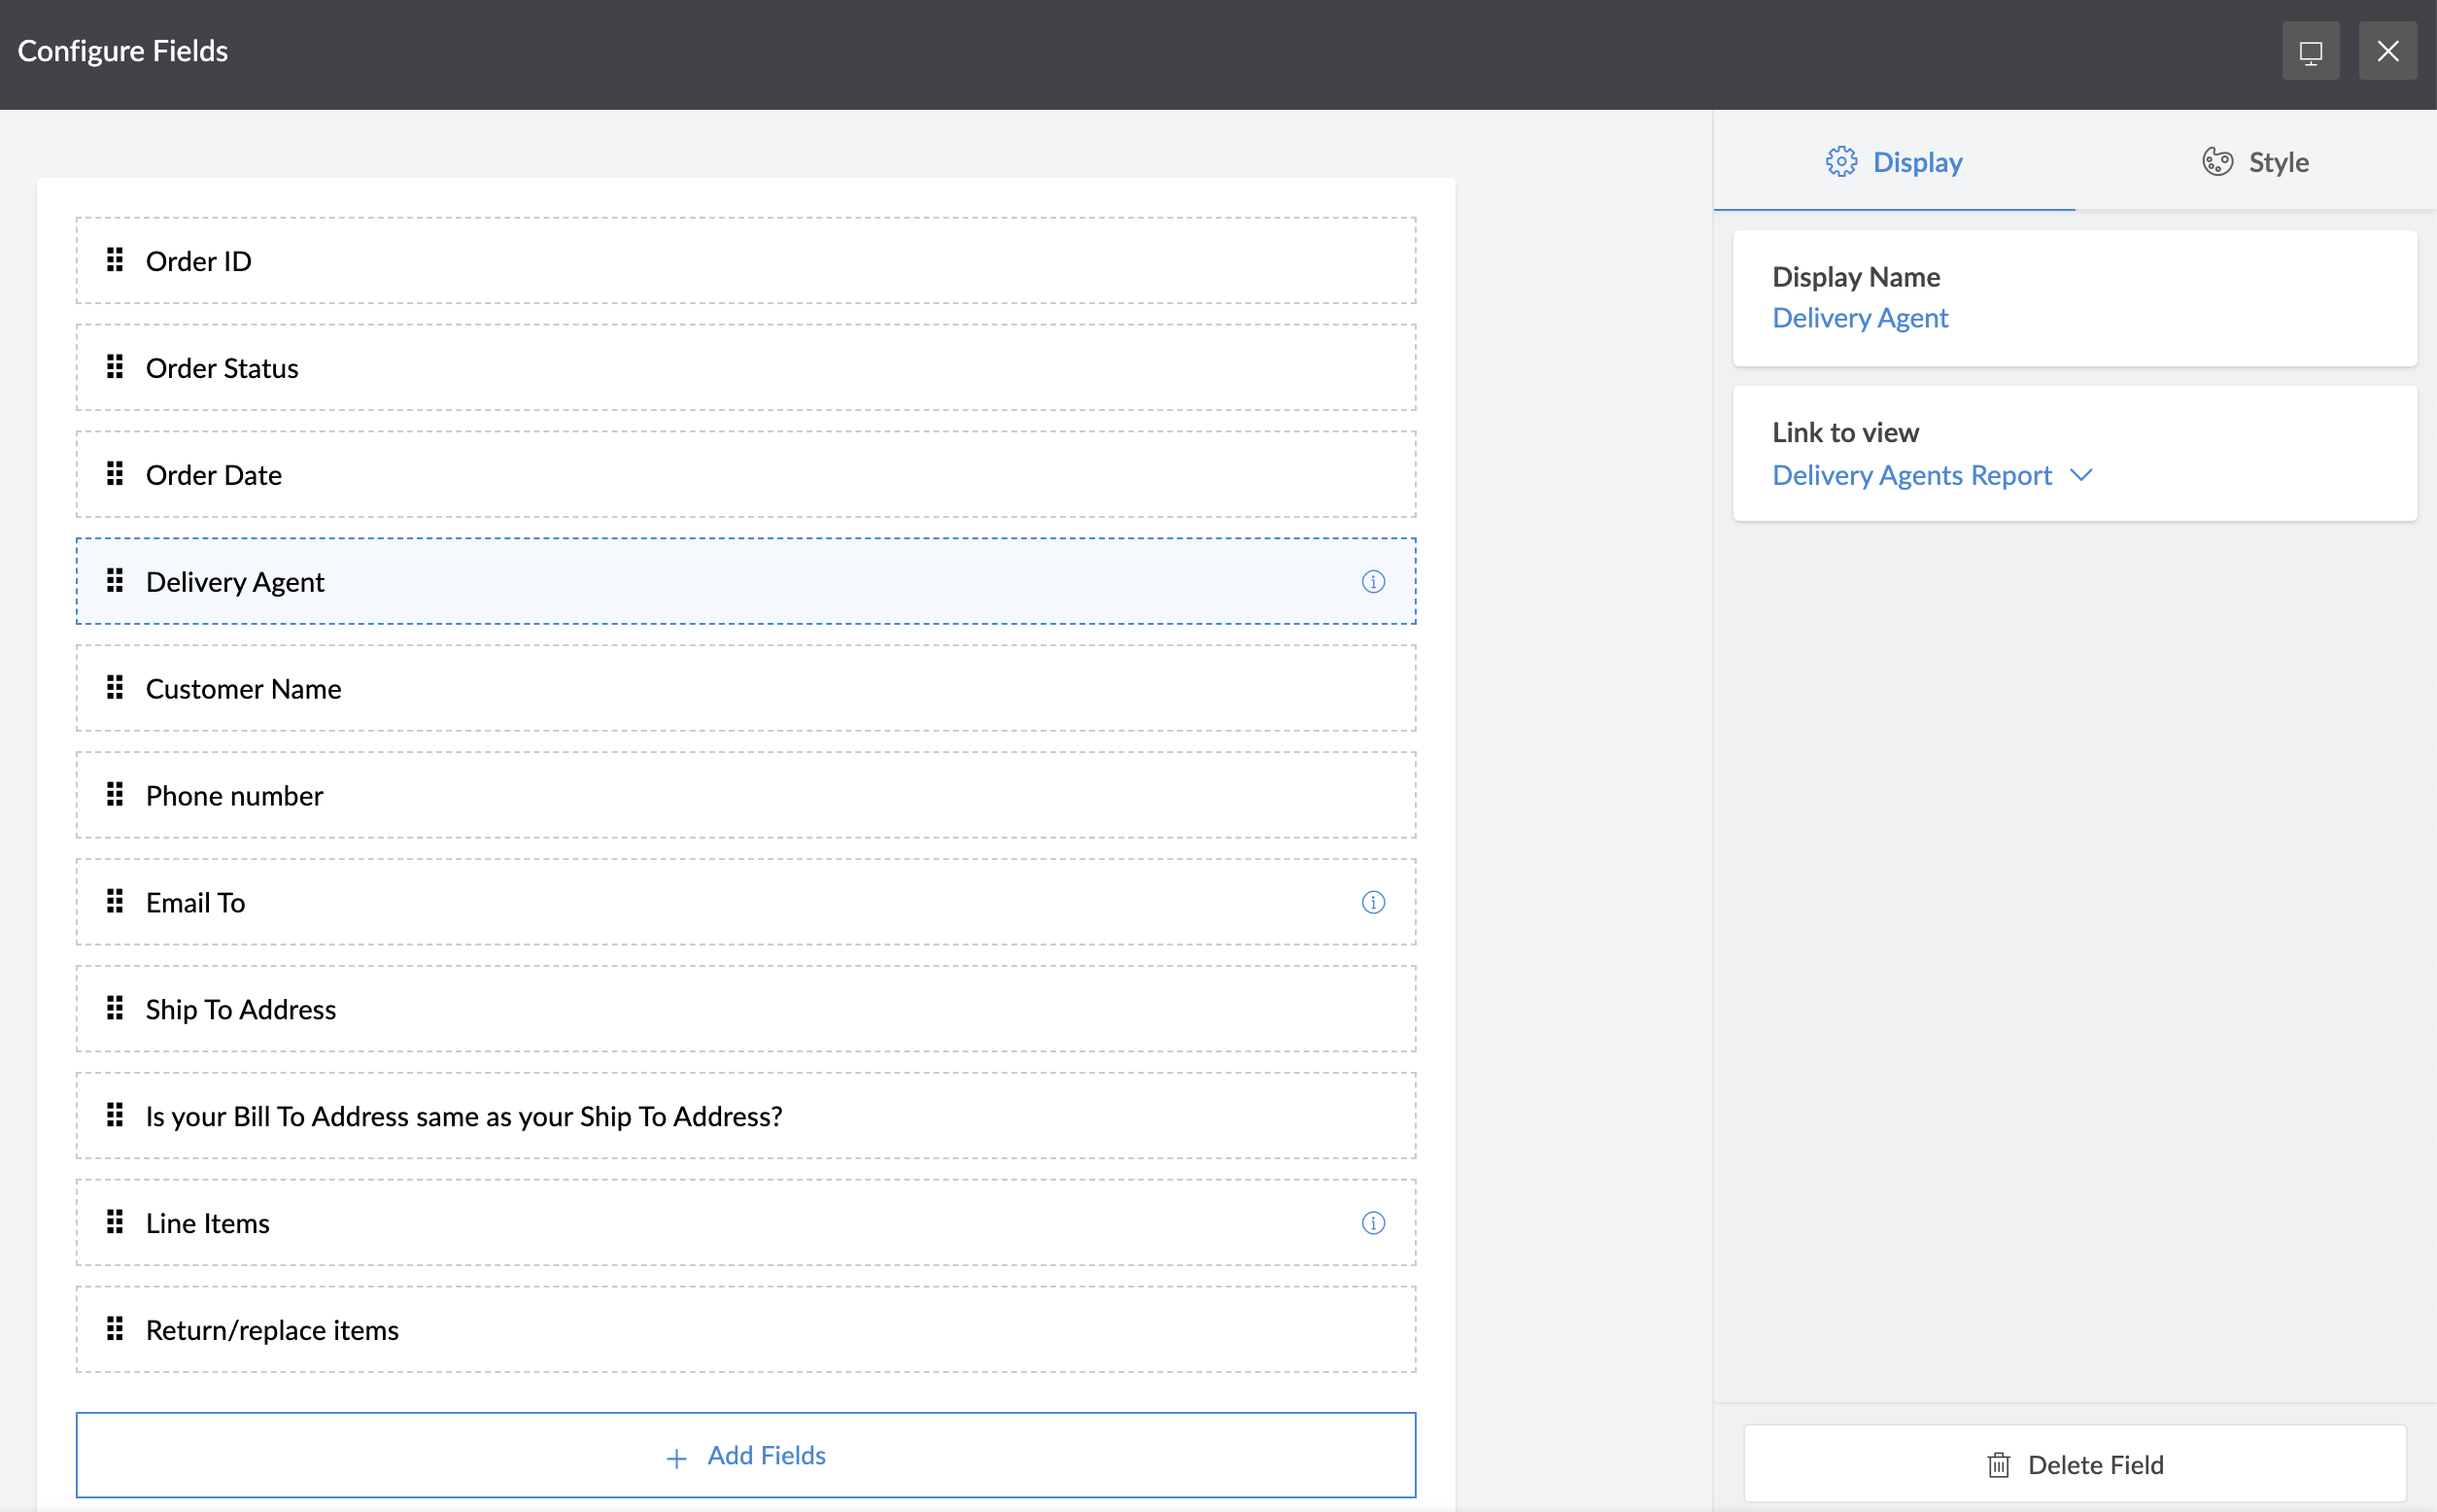Click the drag handle beside Ship To Address
The height and width of the screenshot is (1512, 2437).
coord(115,1008)
